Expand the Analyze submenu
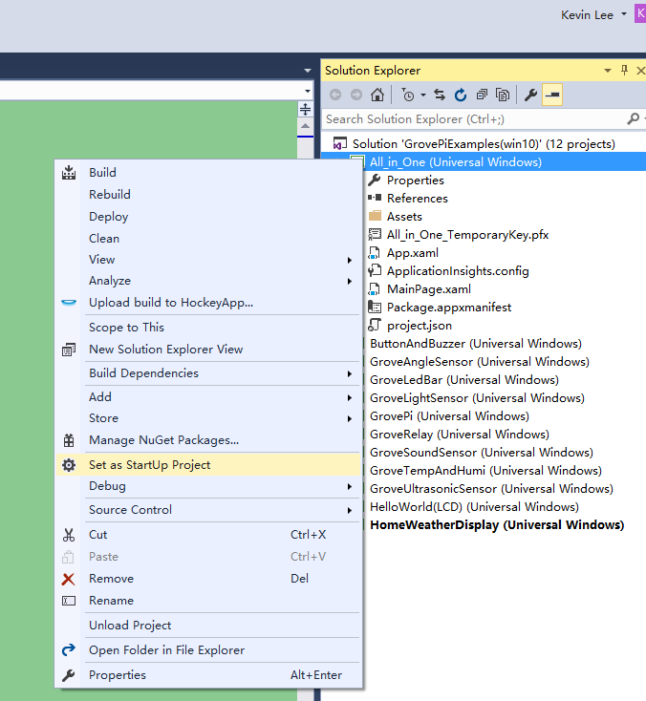Image resolution: width=646 pixels, height=701 pixels. pos(208,281)
